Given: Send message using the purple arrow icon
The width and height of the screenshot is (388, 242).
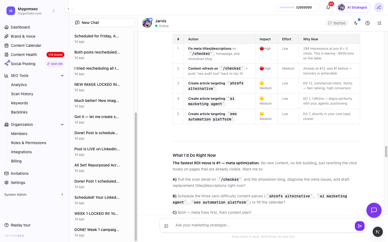Looking at the screenshot, I should coord(360,226).
